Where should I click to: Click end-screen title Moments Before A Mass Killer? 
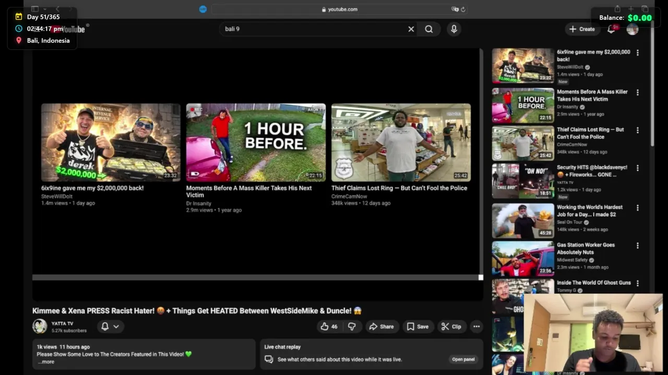pos(249,191)
